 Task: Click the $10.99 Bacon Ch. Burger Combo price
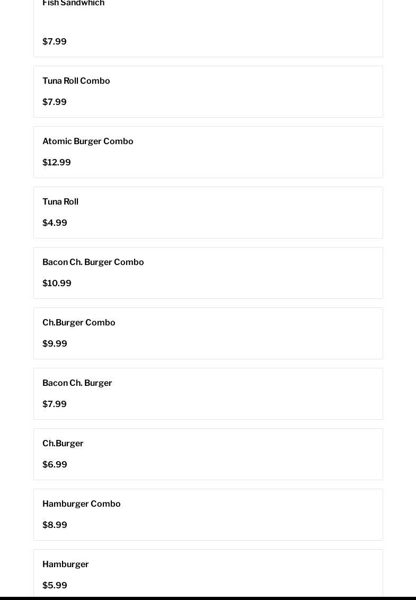(x=57, y=283)
